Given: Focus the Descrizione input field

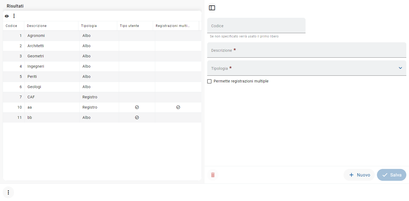Looking at the screenshot, I should click(x=307, y=50).
